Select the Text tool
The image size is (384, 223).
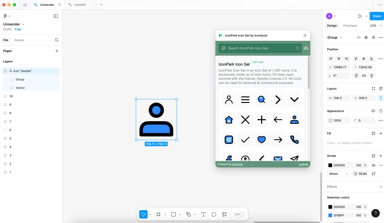(x=203, y=215)
